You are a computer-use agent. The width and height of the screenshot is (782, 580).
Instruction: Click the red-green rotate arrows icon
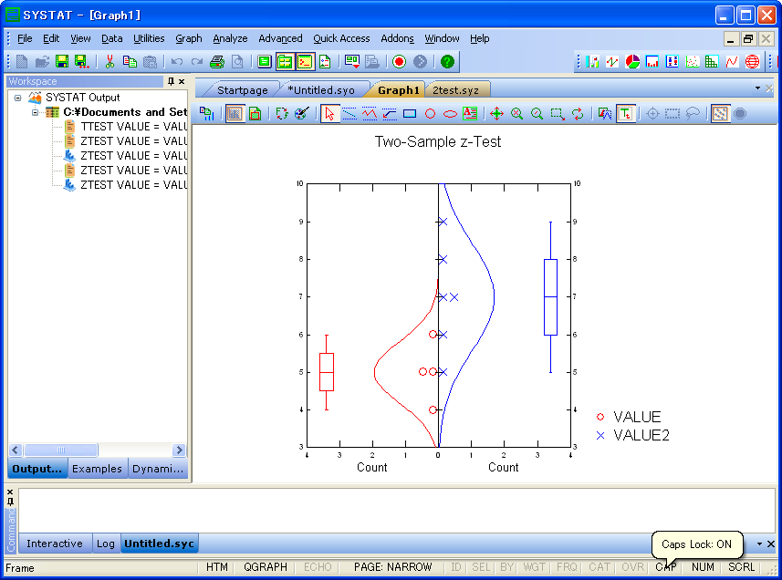[578, 114]
